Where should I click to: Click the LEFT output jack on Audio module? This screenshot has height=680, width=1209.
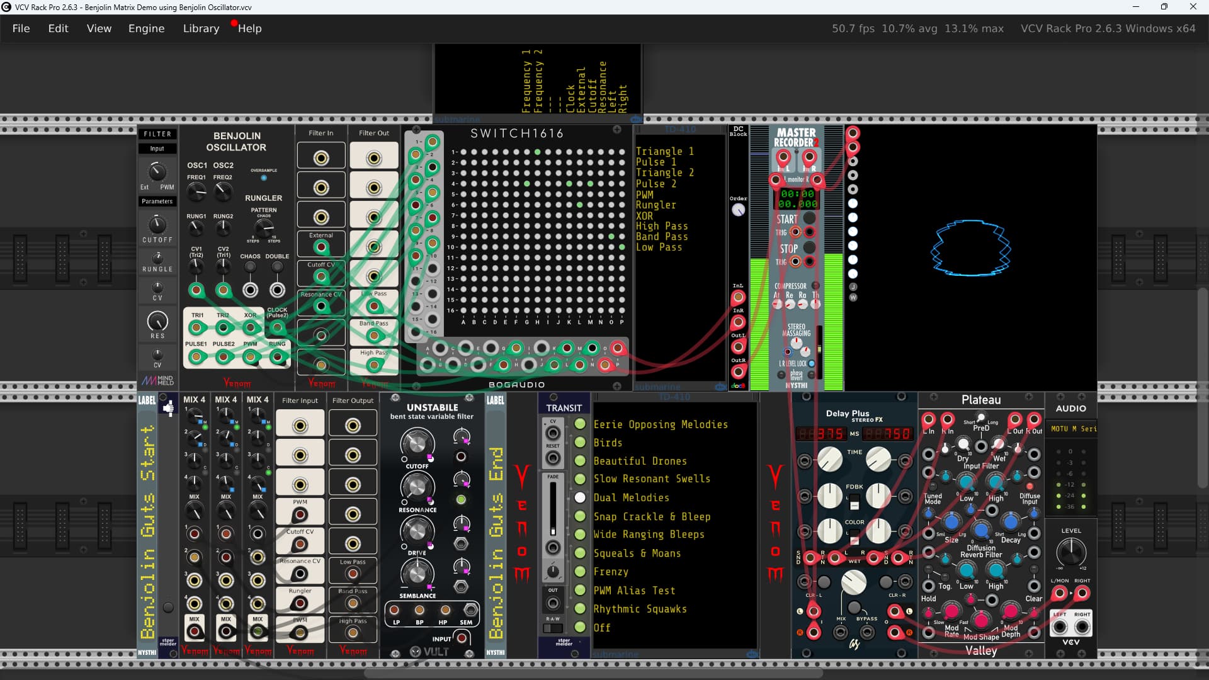tap(1060, 627)
